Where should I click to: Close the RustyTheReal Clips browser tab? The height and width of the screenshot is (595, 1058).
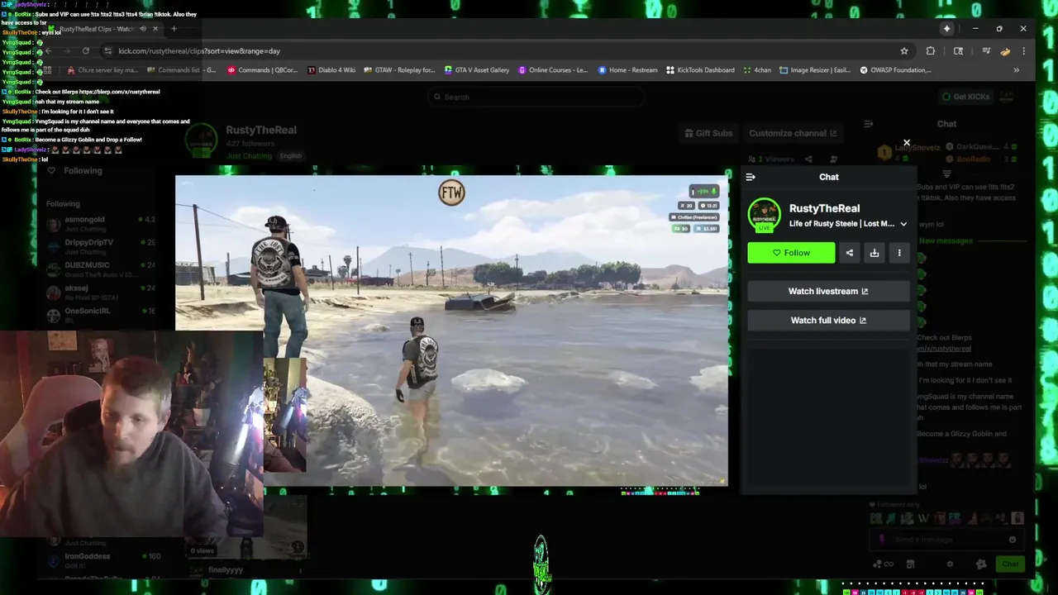(155, 29)
